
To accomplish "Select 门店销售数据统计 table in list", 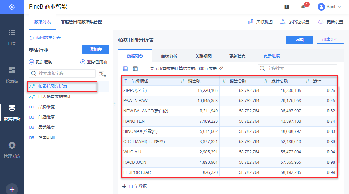I will [x=55, y=97].
